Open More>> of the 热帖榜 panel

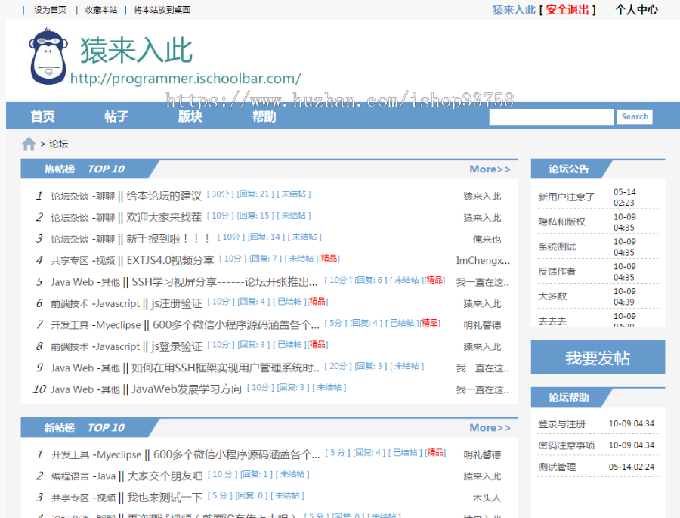pos(490,169)
